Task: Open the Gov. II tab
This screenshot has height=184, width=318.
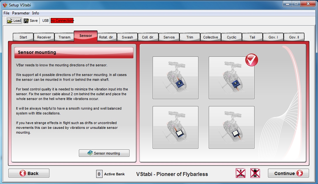Action: point(294,37)
